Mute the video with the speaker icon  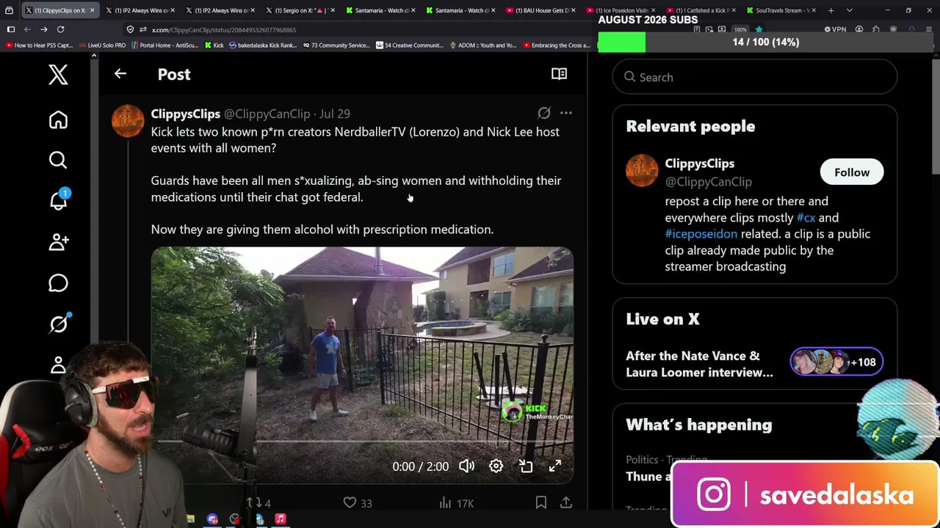[x=466, y=466]
